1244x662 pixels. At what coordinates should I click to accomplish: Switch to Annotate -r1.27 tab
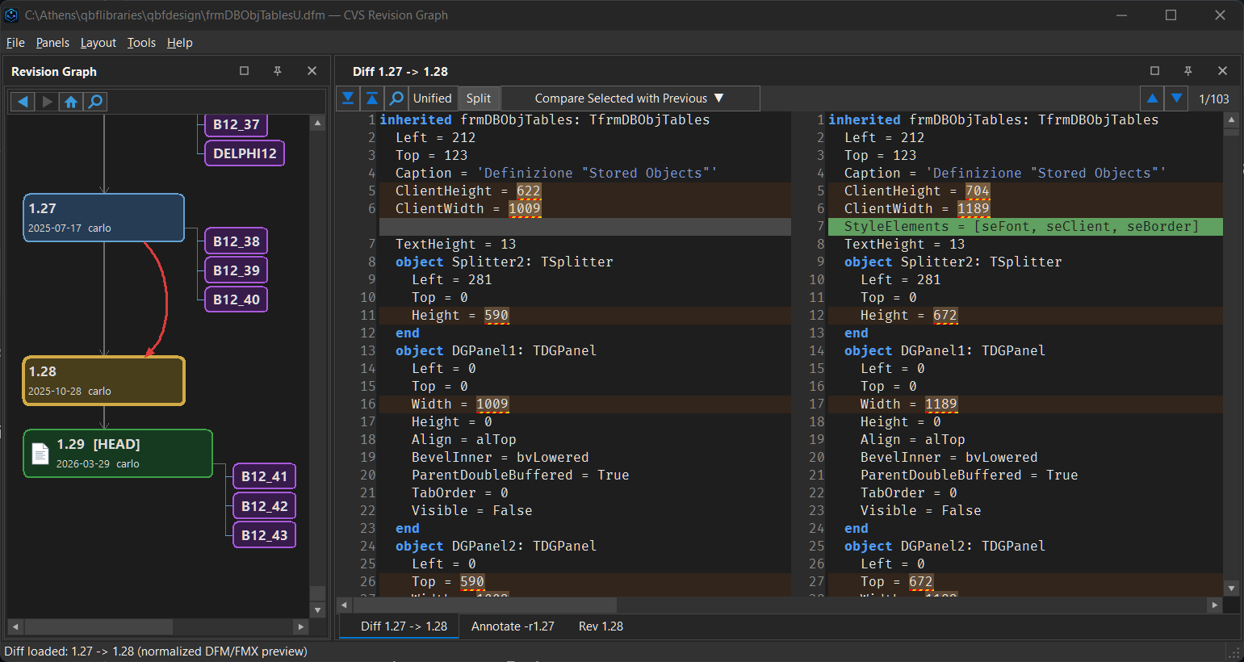(x=513, y=626)
